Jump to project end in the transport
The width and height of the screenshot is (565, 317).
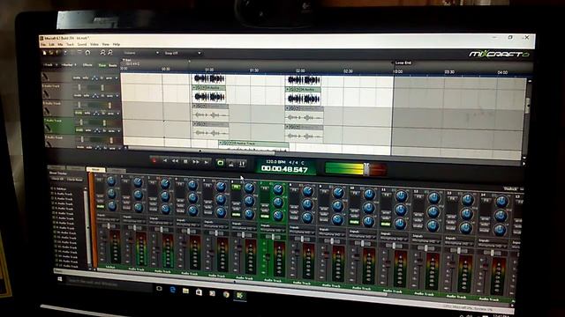pos(206,162)
